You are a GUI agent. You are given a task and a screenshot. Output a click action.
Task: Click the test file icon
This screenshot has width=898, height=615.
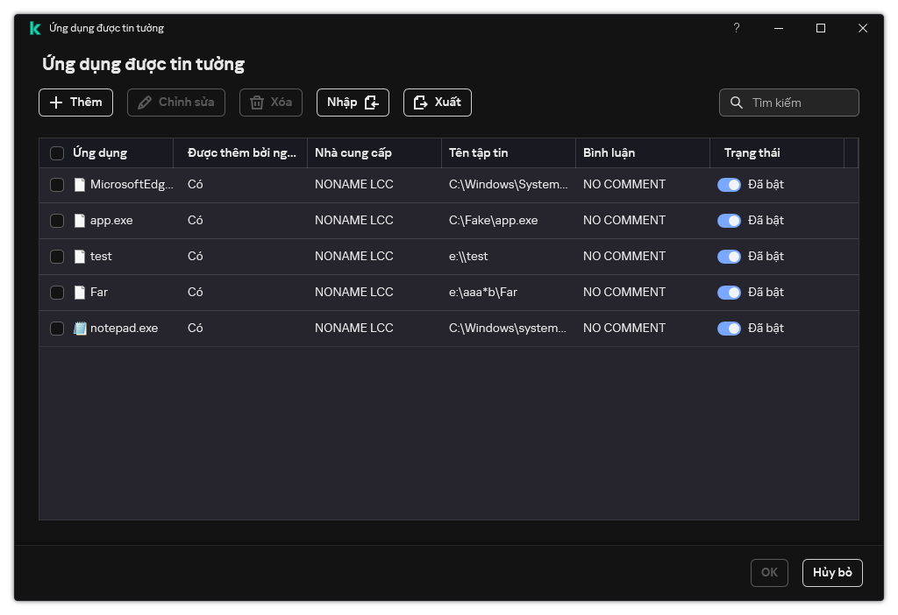(x=80, y=257)
